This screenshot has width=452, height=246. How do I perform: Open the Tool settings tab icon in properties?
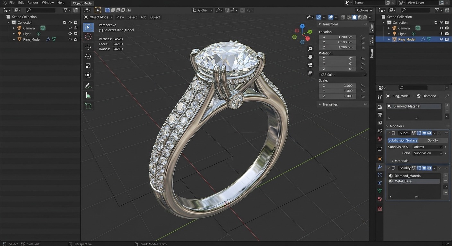(x=380, y=97)
